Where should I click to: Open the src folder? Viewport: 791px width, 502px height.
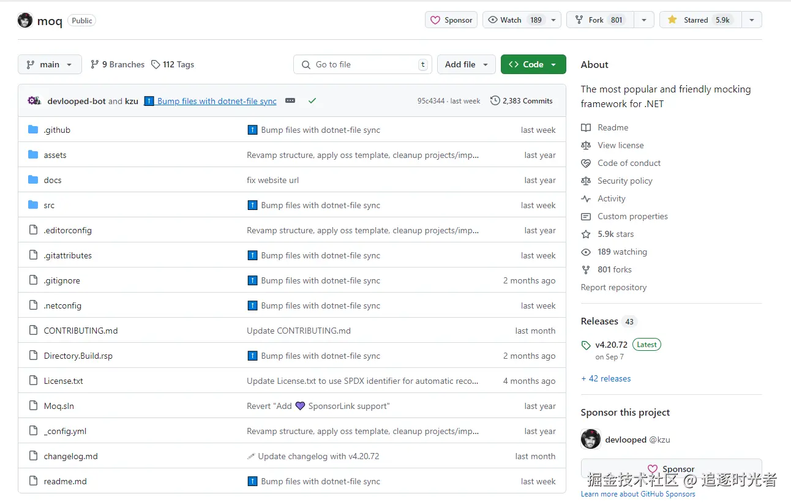[x=49, y=205]
